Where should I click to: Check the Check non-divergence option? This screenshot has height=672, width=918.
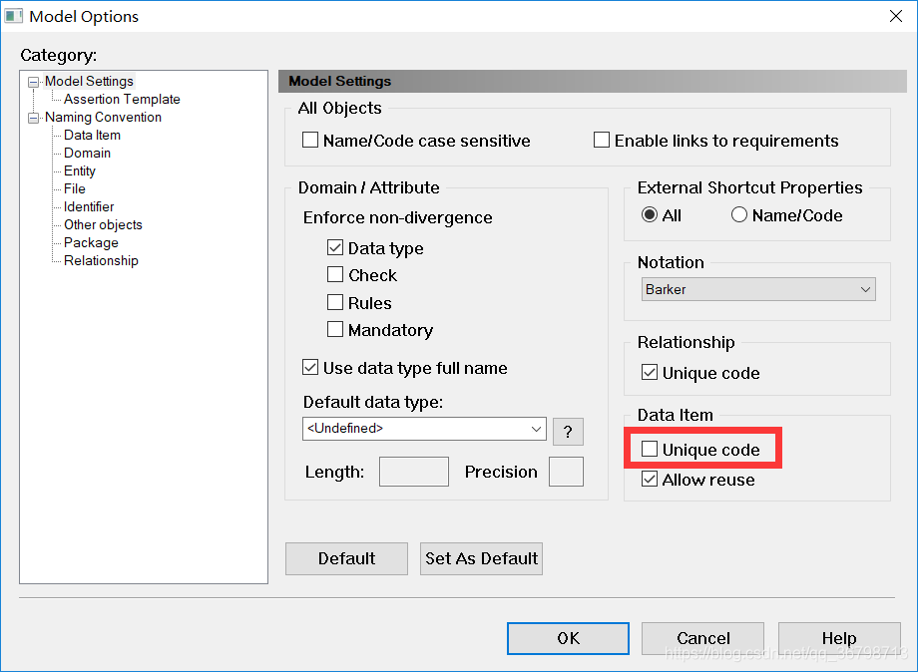coord(335,275)
